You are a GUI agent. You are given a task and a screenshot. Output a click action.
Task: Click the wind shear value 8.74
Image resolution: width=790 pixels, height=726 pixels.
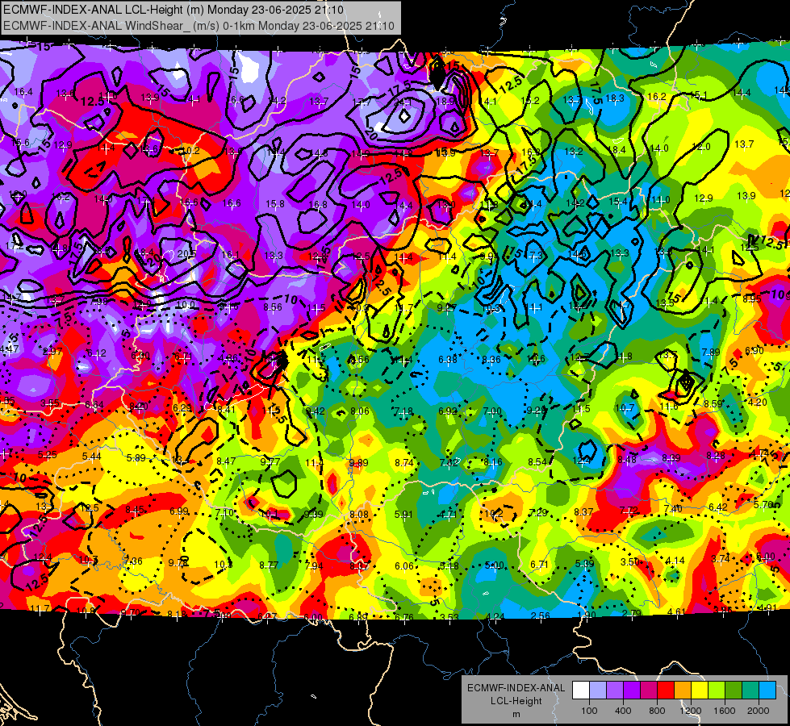(403, 462)
